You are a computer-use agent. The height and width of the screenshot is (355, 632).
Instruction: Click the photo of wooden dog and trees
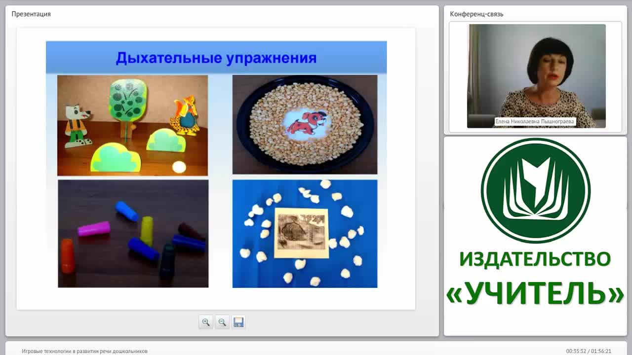pos(132,125)
